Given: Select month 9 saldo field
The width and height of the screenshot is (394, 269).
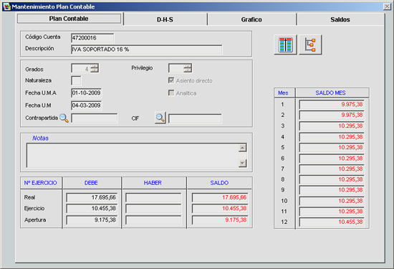Looking at the screenshot, I should [332, 190].
